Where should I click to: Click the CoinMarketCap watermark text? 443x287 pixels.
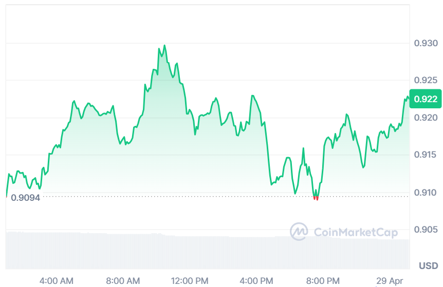point(356,233)
